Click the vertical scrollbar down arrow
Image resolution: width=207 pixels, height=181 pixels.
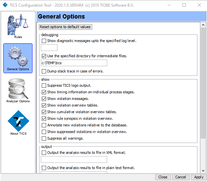coord(203,170)
